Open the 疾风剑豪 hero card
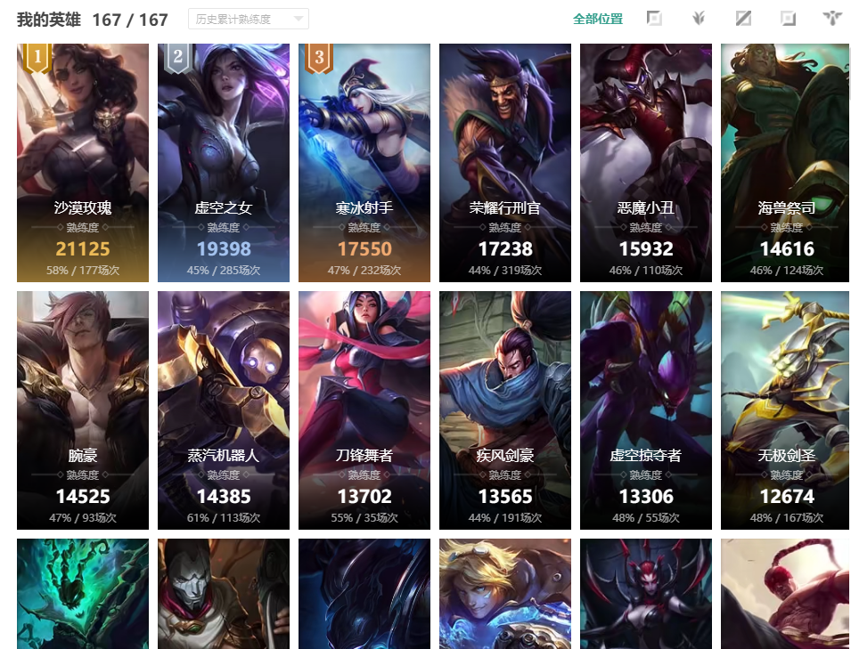851x649 pixels. [504, 410]
